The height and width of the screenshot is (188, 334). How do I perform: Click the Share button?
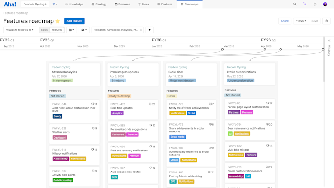click(285, 21)
